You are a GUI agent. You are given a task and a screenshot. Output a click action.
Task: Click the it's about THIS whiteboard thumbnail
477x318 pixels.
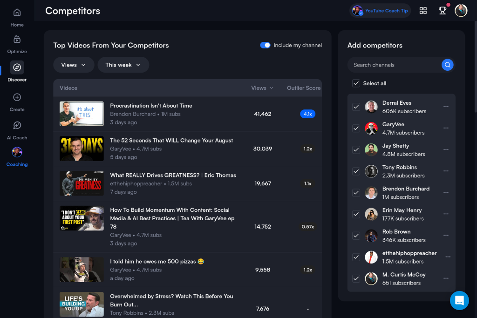[x=82, y=114]
